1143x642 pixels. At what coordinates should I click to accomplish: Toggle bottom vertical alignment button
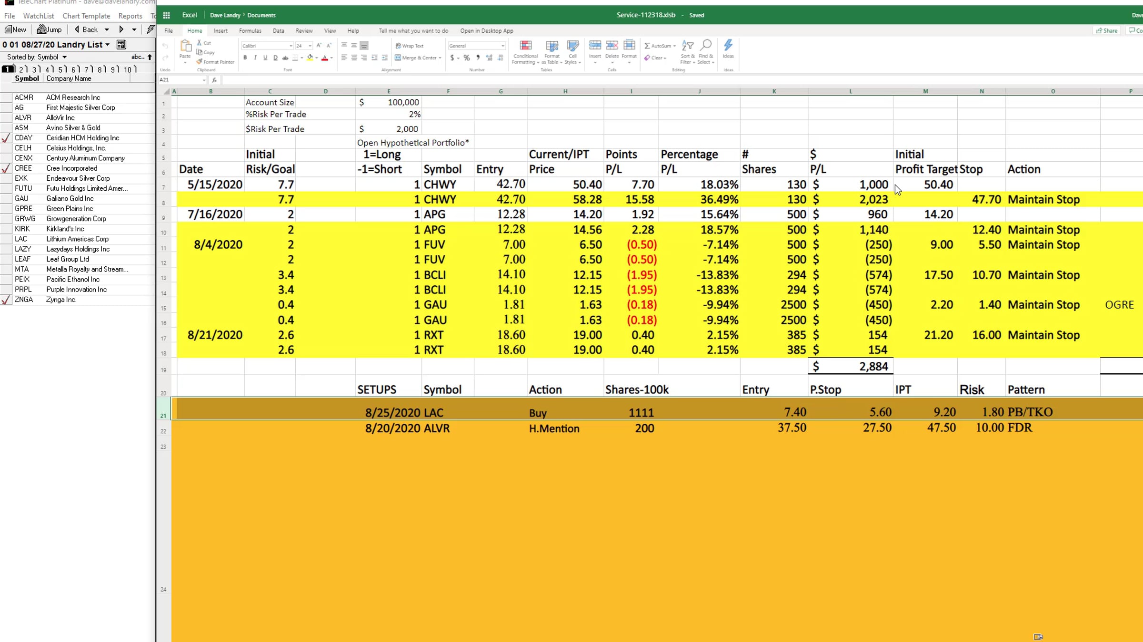(x=364, y=46)
